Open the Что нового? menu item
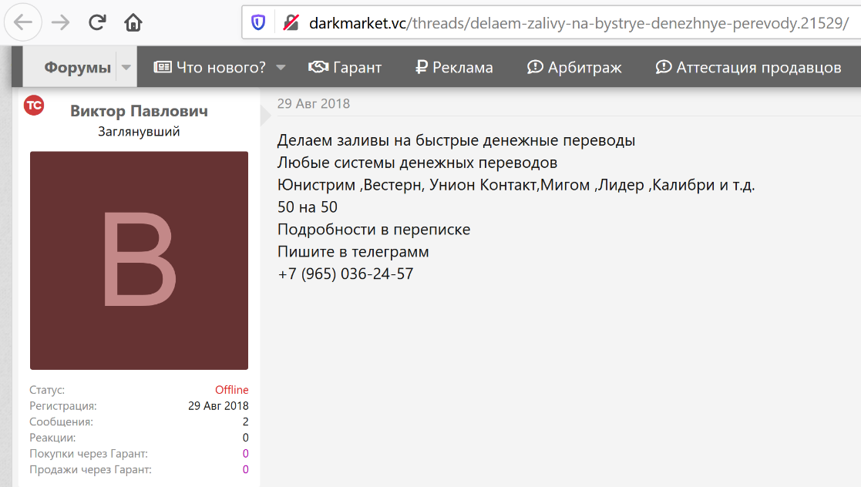Image resolution: width=861 pixels, height=487 pixels. [210, 67]
